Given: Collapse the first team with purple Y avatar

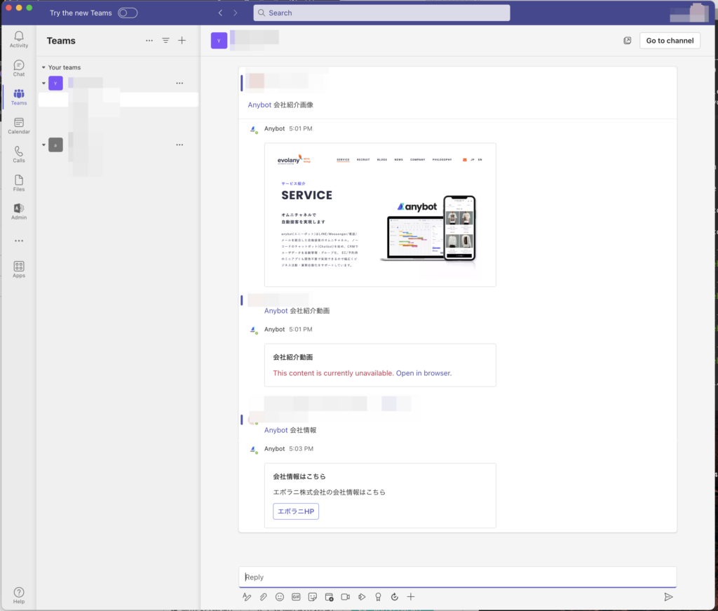Looking at the screenshot, I should coord(44,83).
